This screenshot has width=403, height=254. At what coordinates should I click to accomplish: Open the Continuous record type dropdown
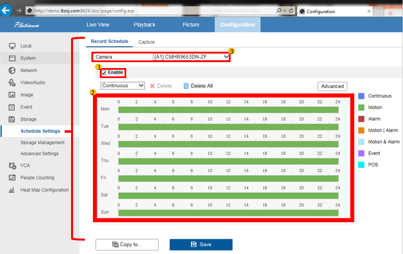pyautogui.click(x=123, y=85)
